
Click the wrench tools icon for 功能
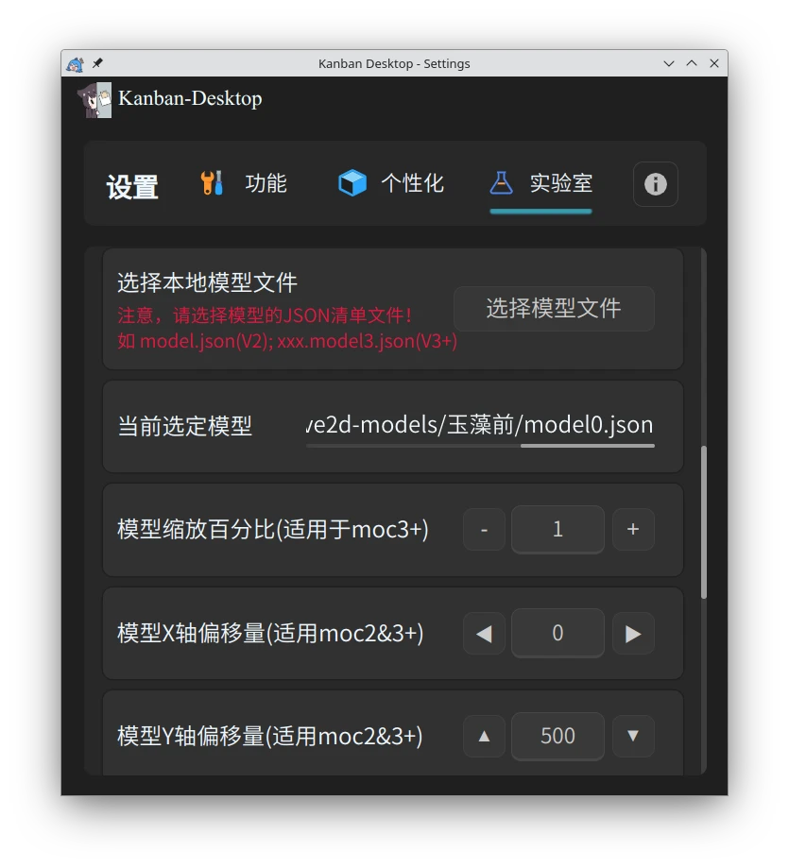(x=212, y=182)
